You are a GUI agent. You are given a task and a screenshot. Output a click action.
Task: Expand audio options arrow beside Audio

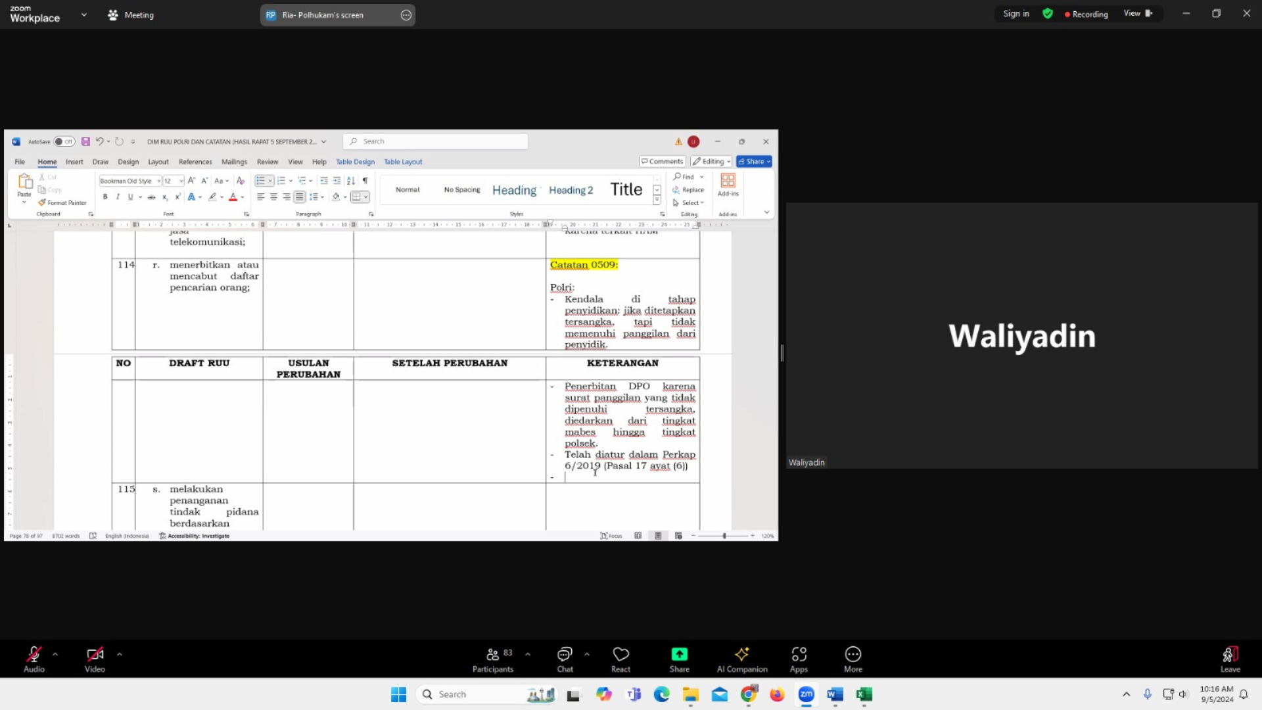[55, 654]
